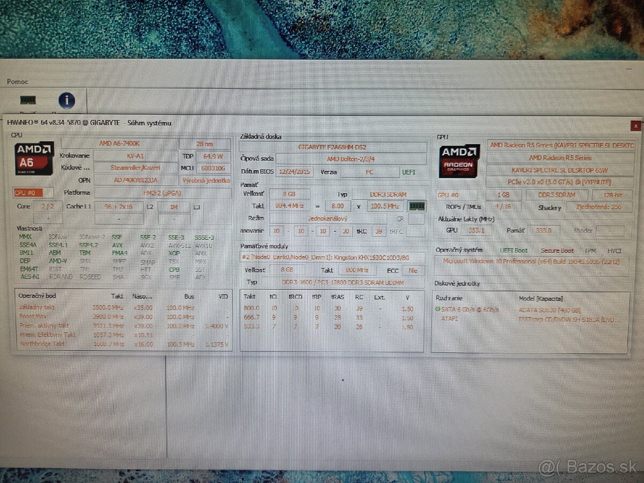Click the PCIe v2.0 x0 (5.0 GT/s) field
This screenshot has width=644, height=483.
(x=560, y=182)
